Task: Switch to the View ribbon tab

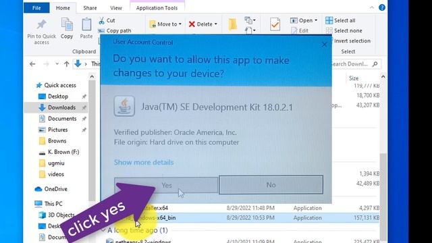Action: pos(116,8)
